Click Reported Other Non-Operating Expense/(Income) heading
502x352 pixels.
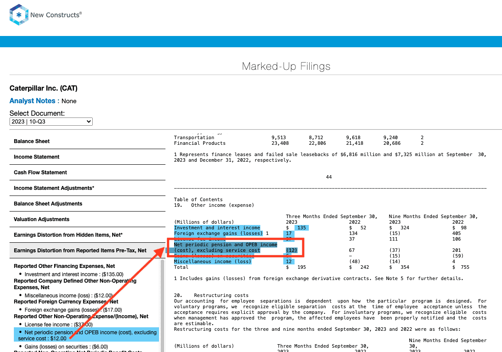81,316
